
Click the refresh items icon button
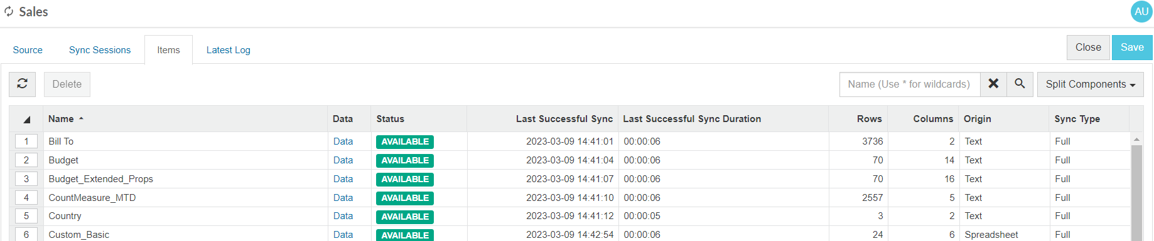22,84
